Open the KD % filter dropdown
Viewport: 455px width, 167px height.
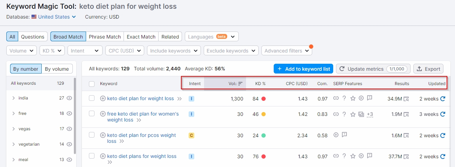[52, 51]
